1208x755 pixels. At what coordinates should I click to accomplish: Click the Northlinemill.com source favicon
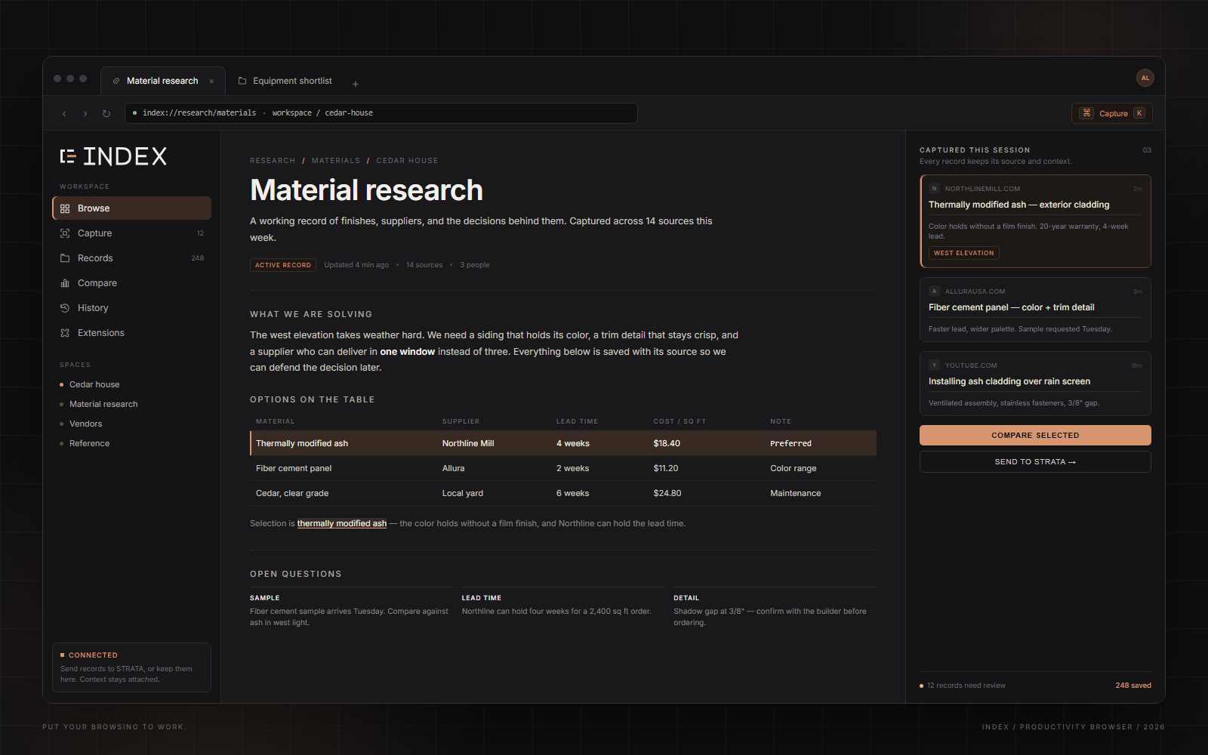click(934, 189)
